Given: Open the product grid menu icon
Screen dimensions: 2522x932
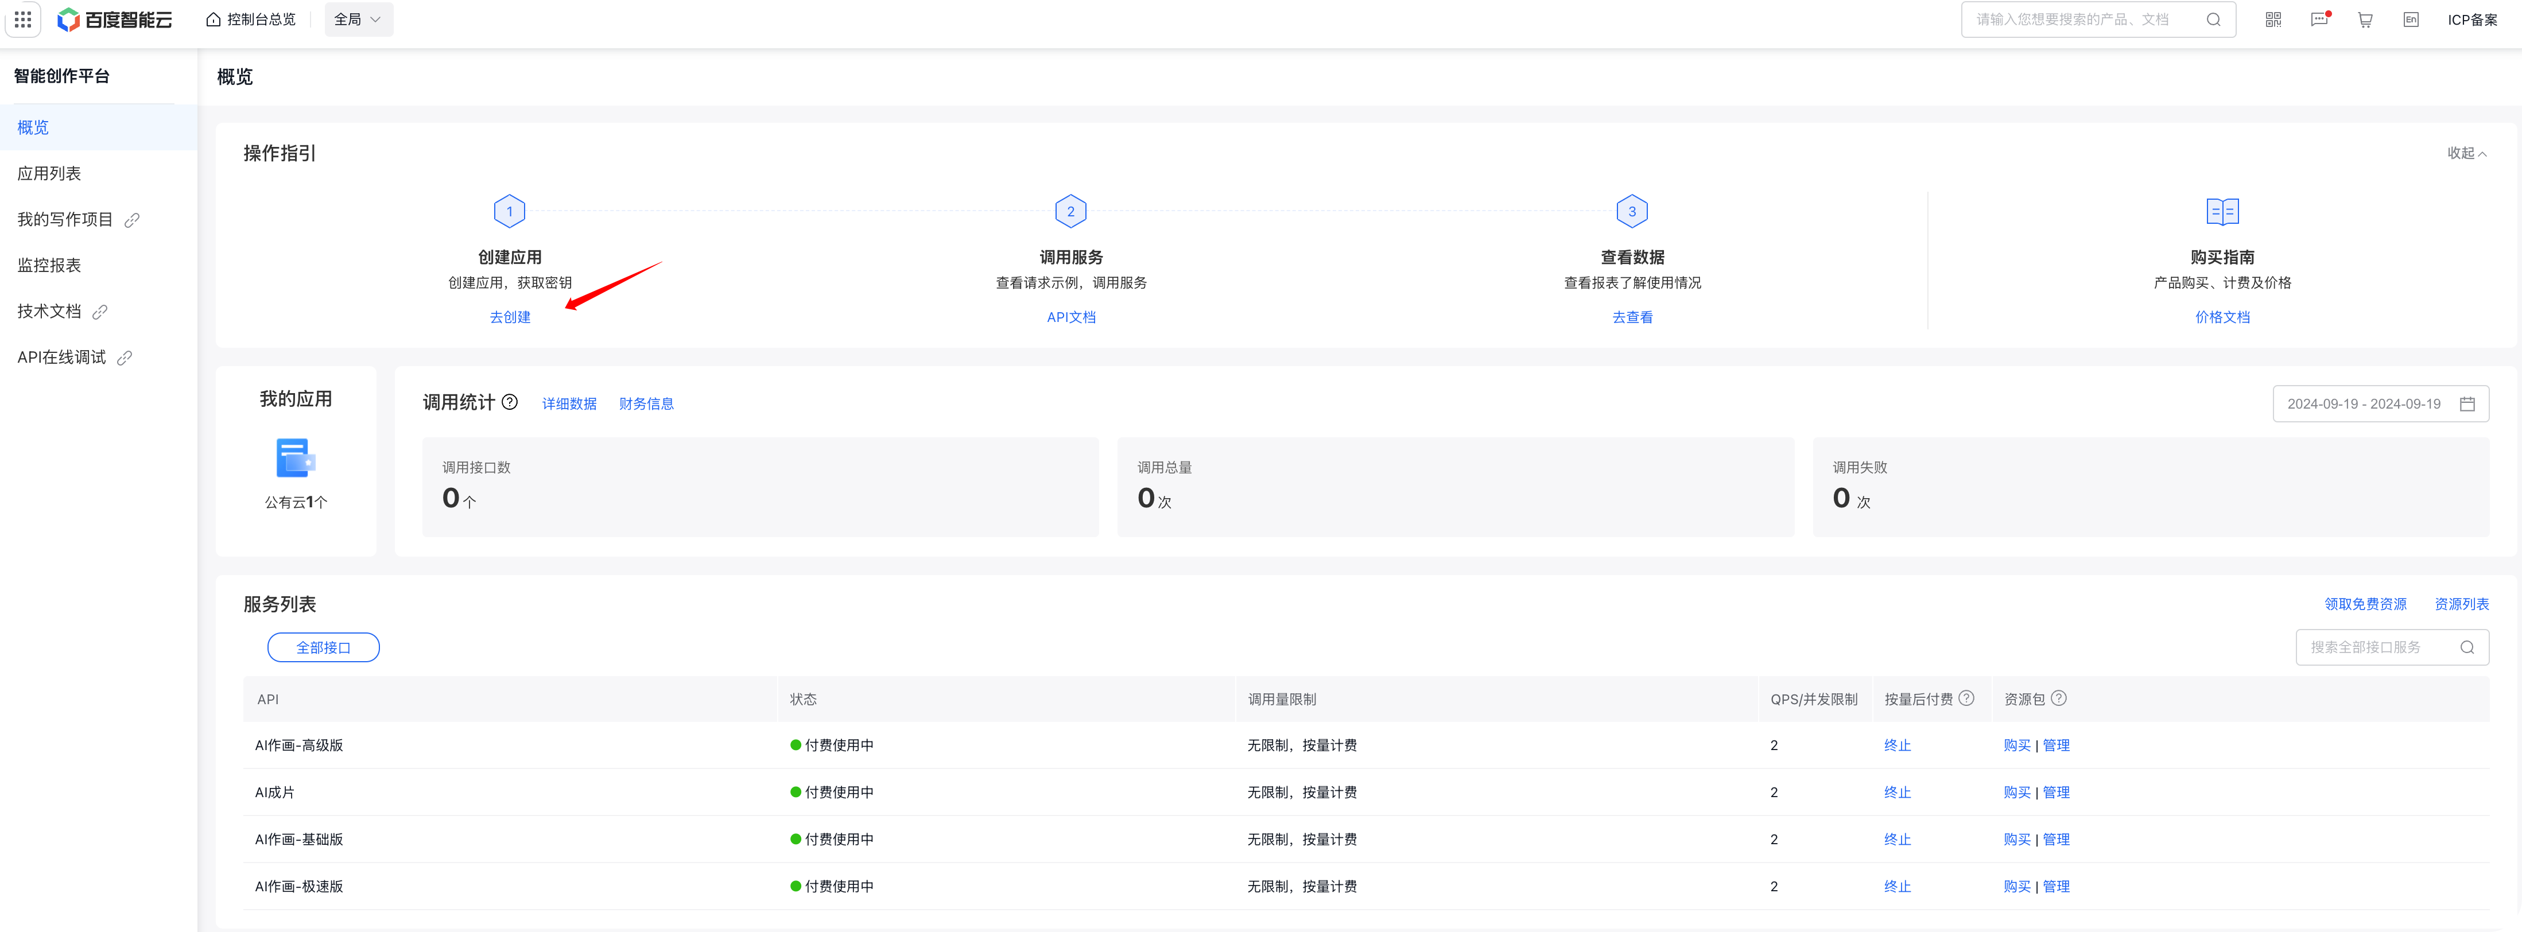Looking at the screenshot, I should coord(22,20).
